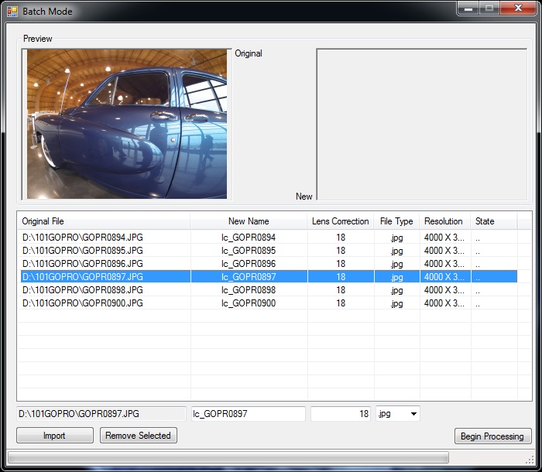Click the blue car preview thumbnail
The image size is (542, 472).
point(127,124)
